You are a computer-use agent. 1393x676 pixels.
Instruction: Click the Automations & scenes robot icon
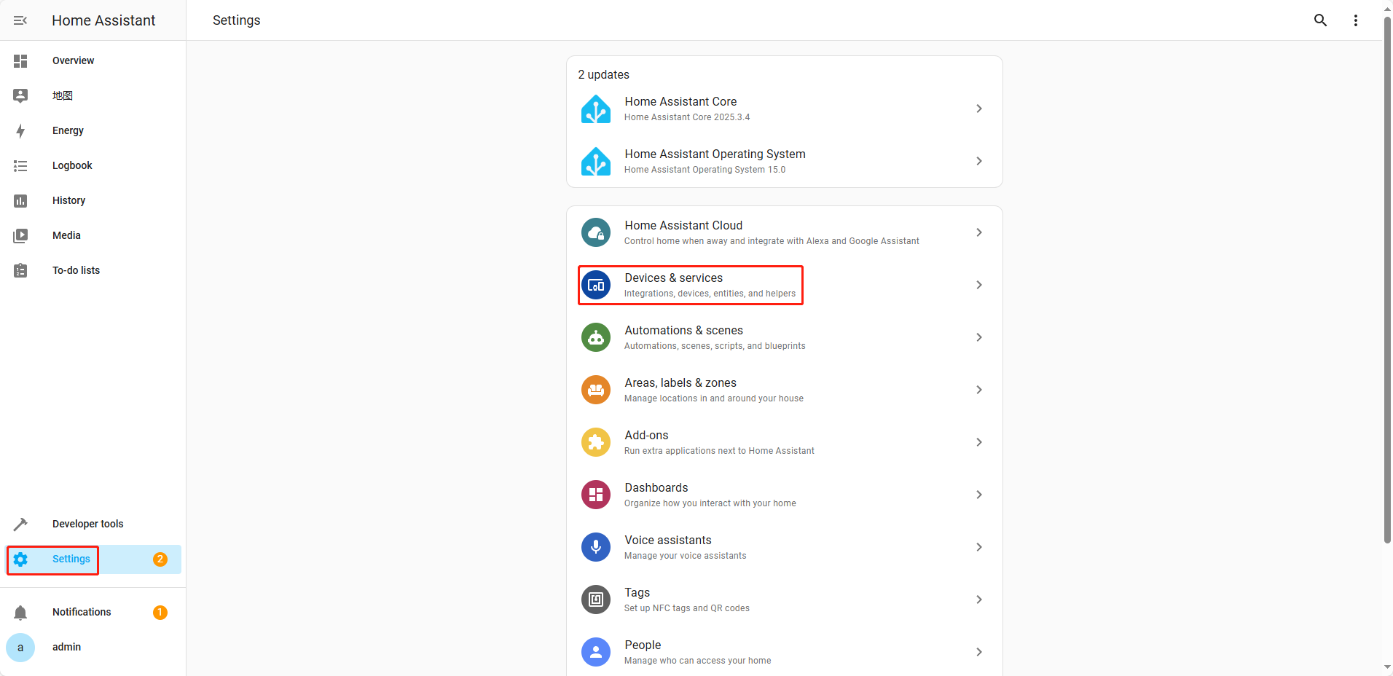pos(596,338)
